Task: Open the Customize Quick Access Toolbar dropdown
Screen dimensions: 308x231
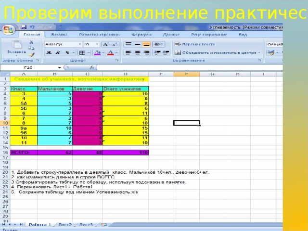Action: click(61, 27)
